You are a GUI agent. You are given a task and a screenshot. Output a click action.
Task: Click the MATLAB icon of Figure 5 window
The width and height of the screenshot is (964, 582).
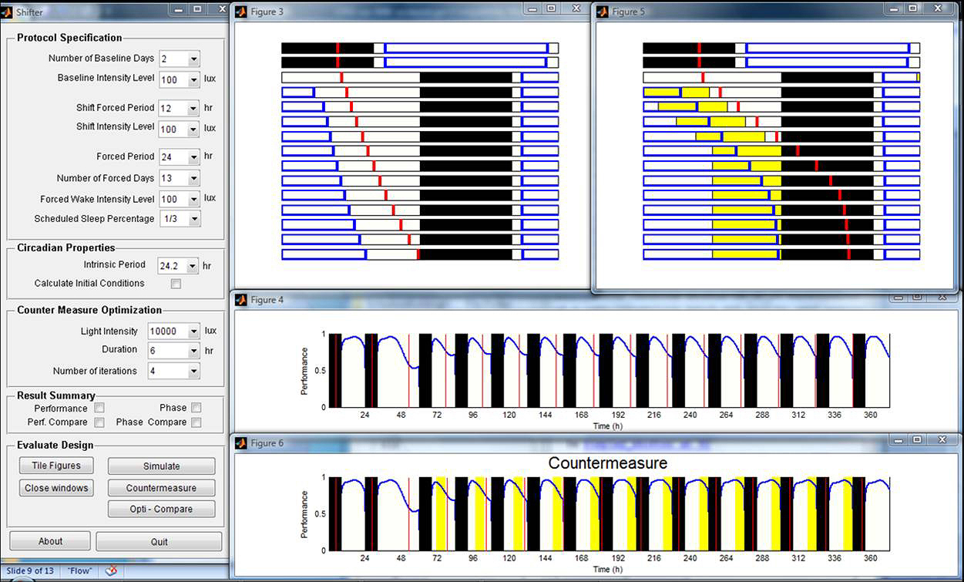[x=602, y=12]
